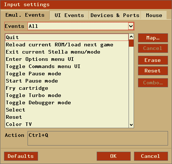Select the Quit event in the list

67,37
